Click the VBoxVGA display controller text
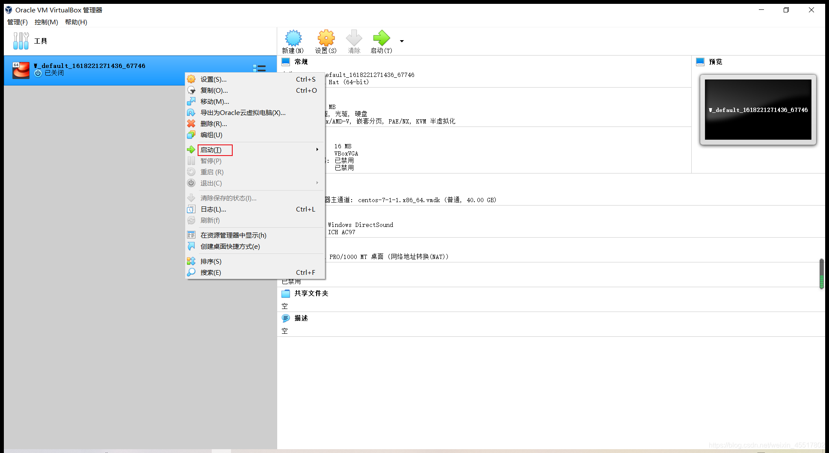This screenshot has width=829, height=453. 346,153
